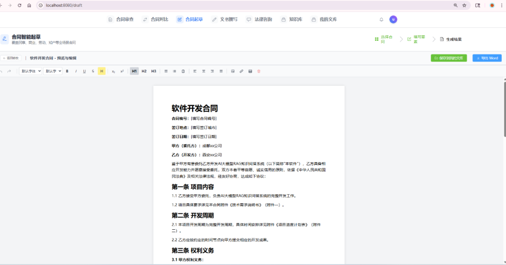
Task: Click the subscript icon
Action: (x=113, y=71)
